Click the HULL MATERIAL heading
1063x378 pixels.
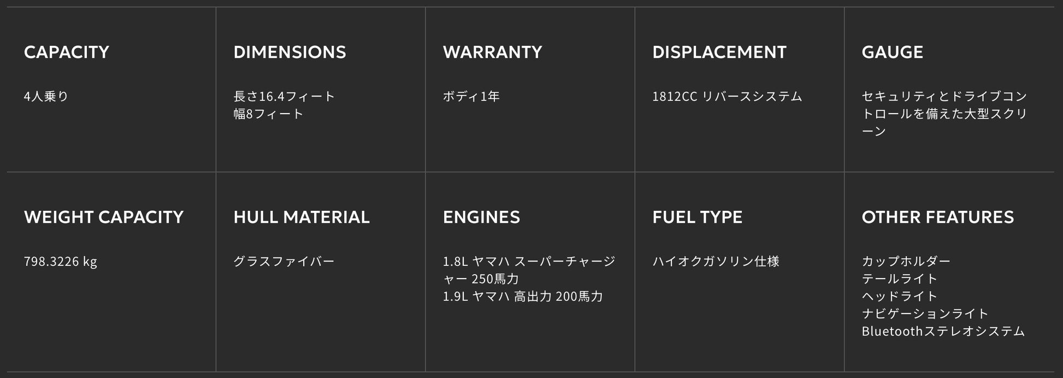click(x=301, y=217)
